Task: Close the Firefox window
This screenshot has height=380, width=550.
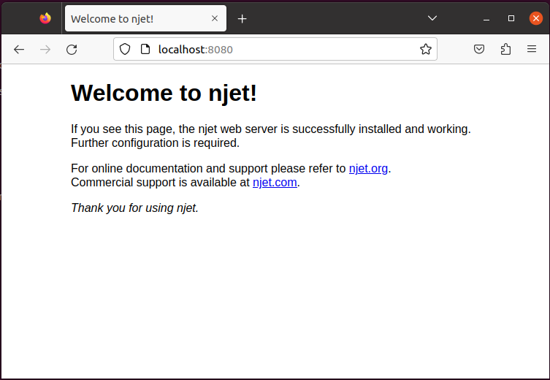Action: (536, 18)
